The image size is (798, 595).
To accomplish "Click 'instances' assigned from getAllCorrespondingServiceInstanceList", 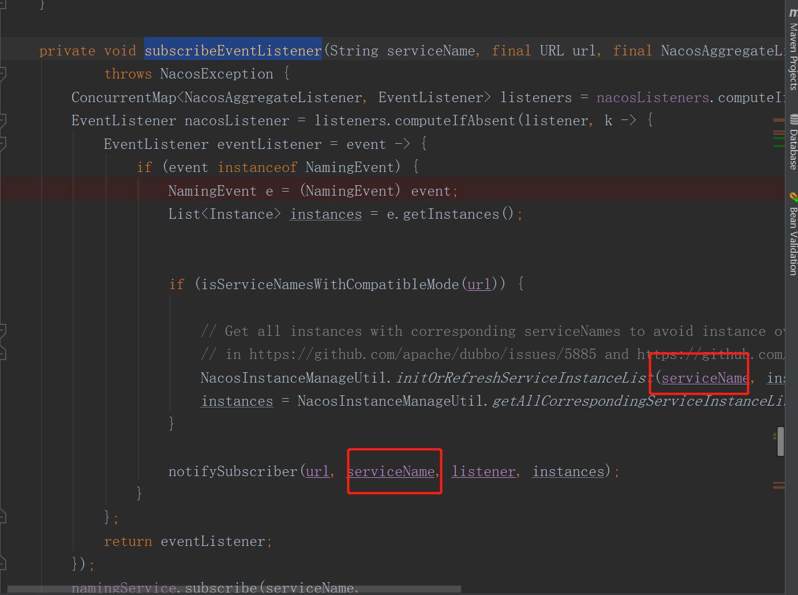I will pos(237,401).
